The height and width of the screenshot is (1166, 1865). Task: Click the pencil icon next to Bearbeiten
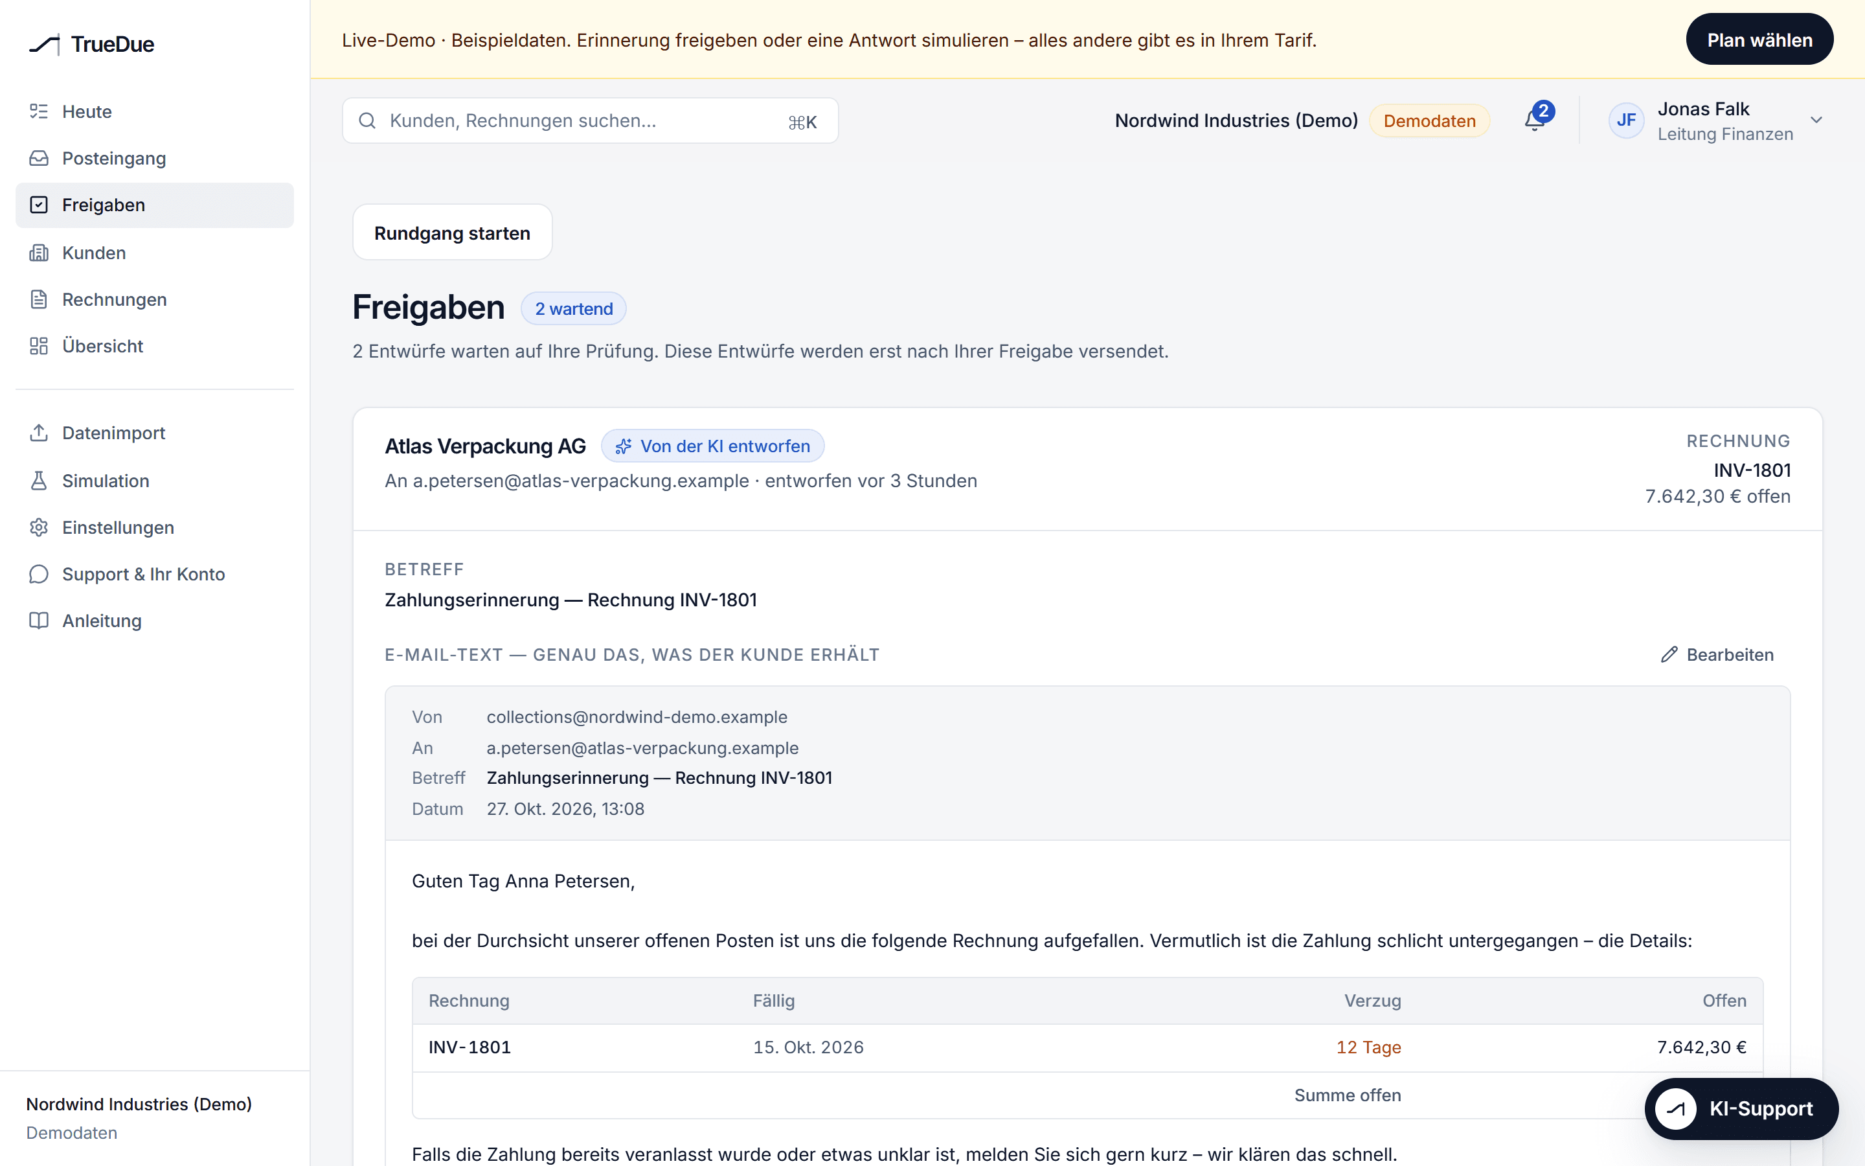pyautogui.click(x=1669, y=655)
